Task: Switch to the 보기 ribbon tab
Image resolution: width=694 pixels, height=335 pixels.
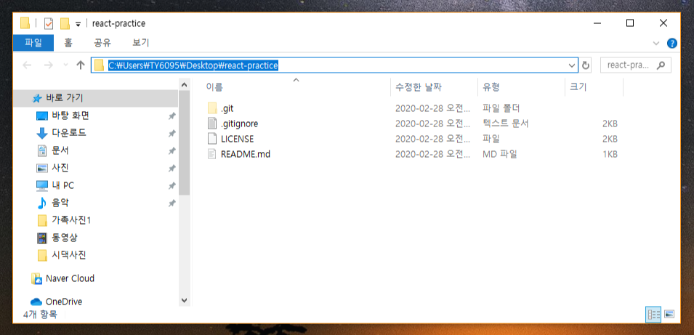Action: coord(141,43)
